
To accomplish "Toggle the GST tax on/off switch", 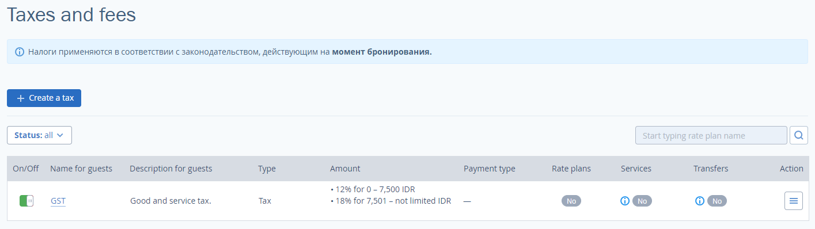I will click(26, 201).
